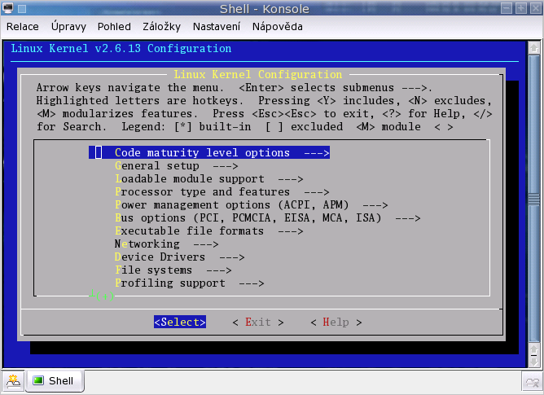
Task: Open the Úpravy menu
Action: coord(68,27)
